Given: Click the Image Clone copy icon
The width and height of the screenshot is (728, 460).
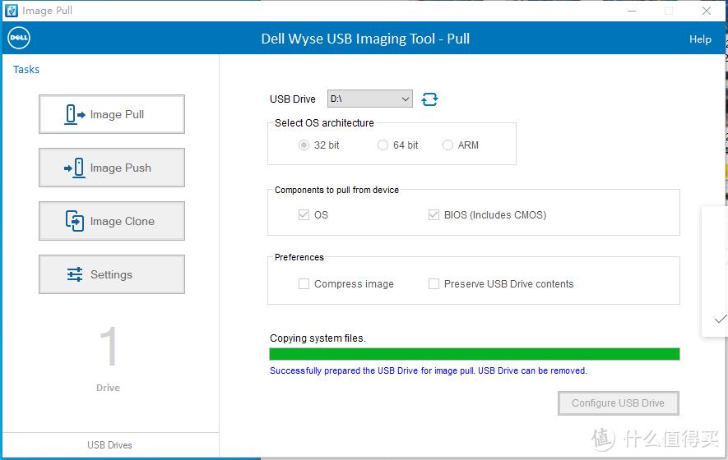Looking at the screenshot, I should (75, 221).
